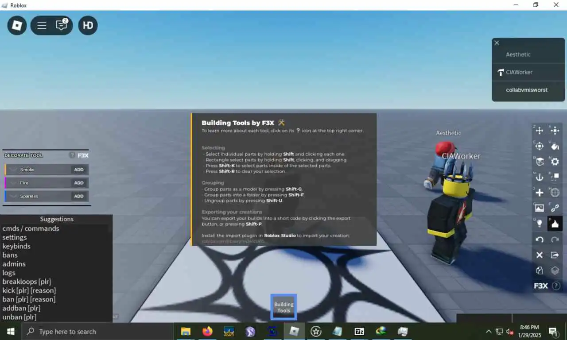Choose 'keybinds' suggestion
567x340 pixels.
(x=16, y=246)
